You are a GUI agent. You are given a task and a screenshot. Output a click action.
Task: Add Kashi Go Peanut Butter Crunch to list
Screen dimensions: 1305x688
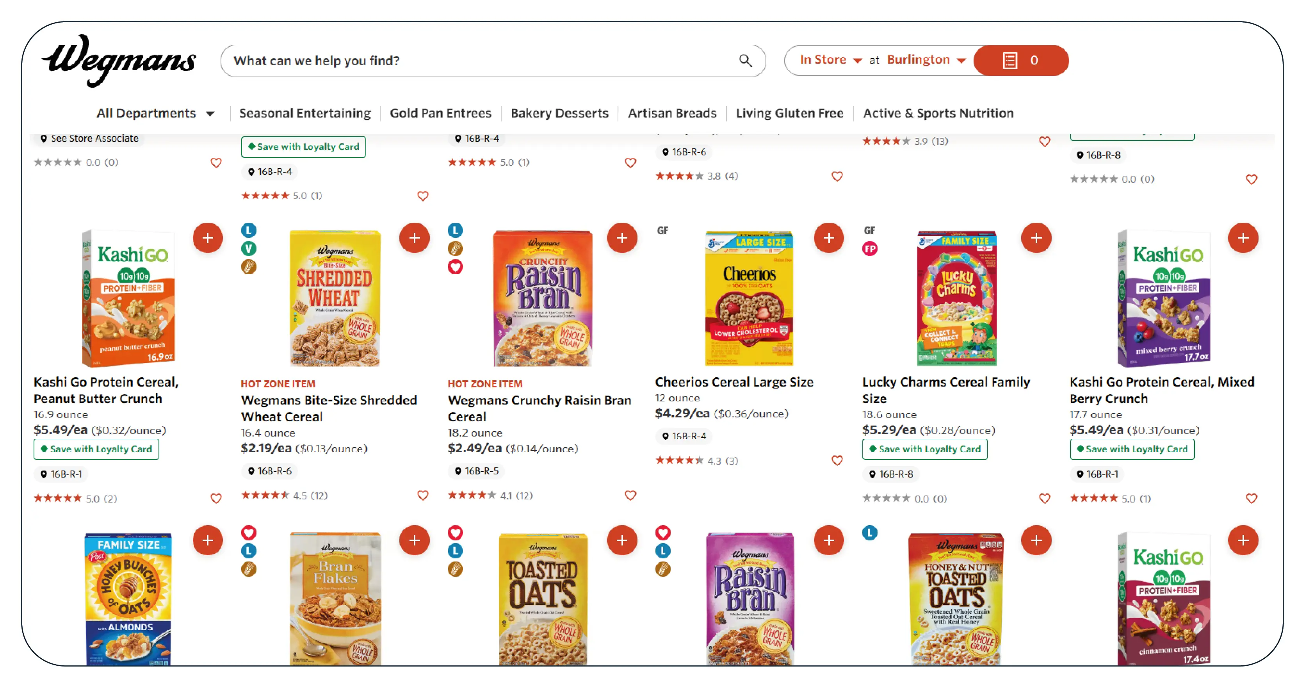pyautogui.click(x=208, y=238)
